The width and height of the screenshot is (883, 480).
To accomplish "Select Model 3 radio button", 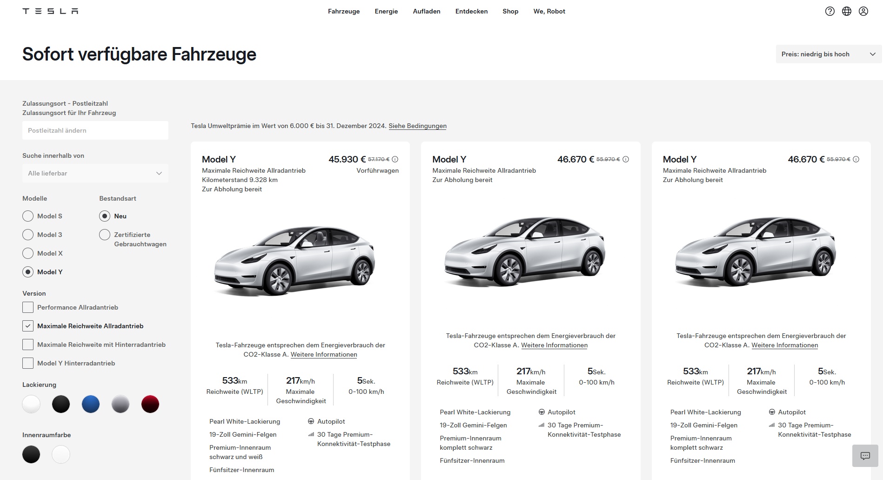I will tap(28, 235).
